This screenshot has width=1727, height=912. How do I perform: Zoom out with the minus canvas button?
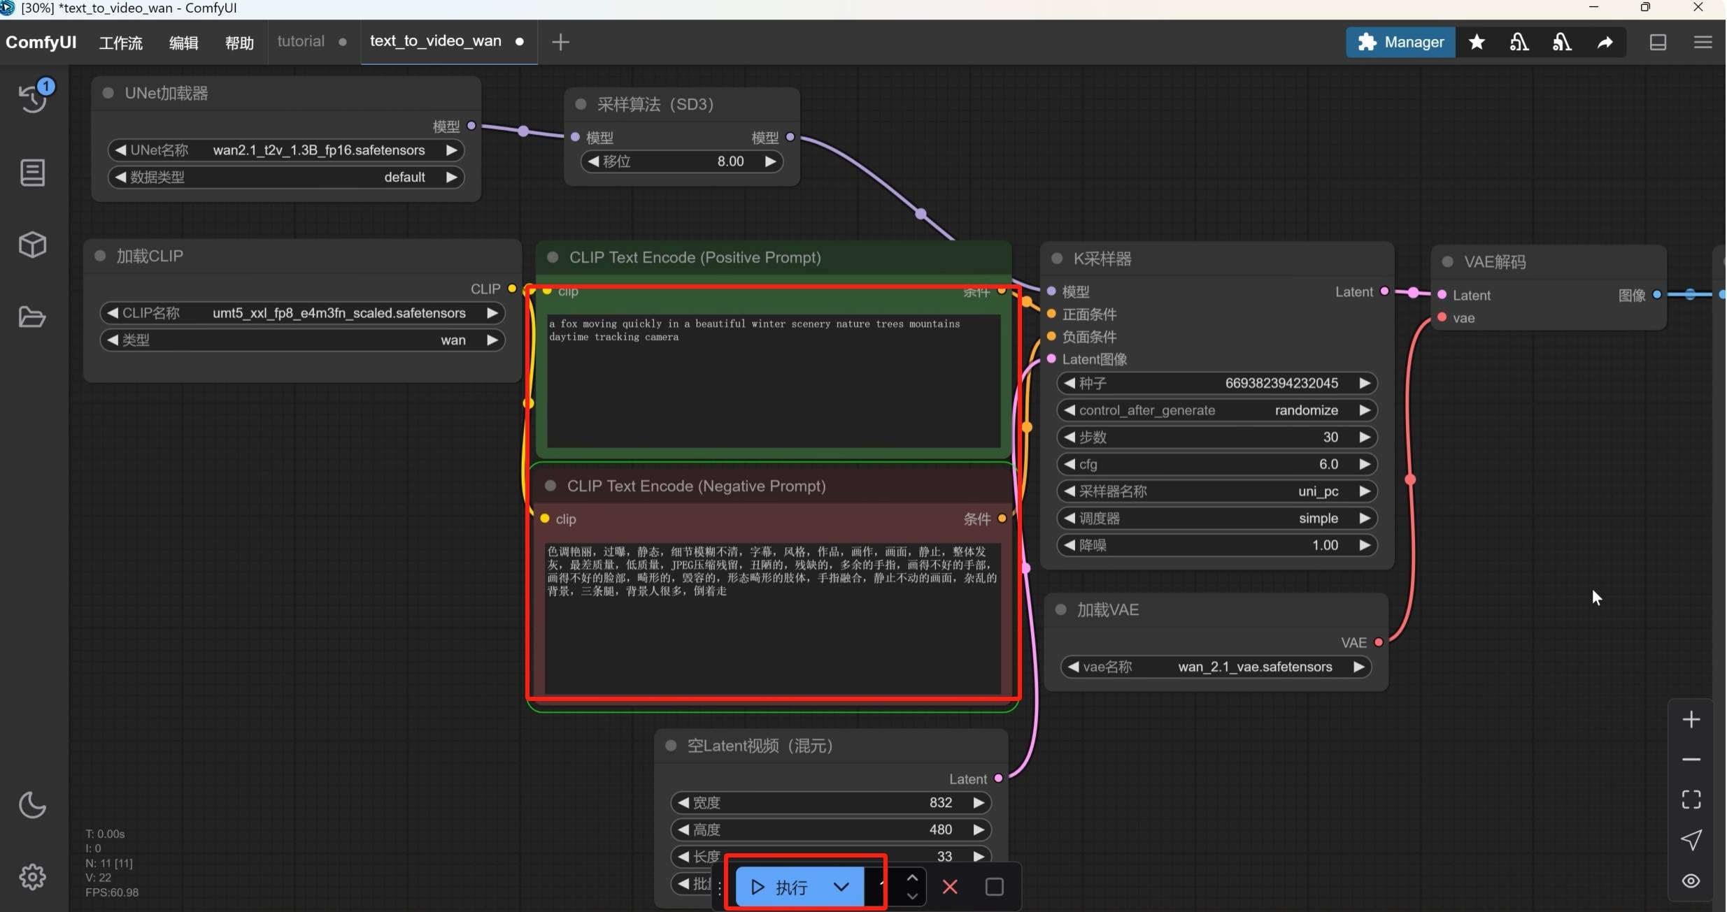tap(1691, 759)
